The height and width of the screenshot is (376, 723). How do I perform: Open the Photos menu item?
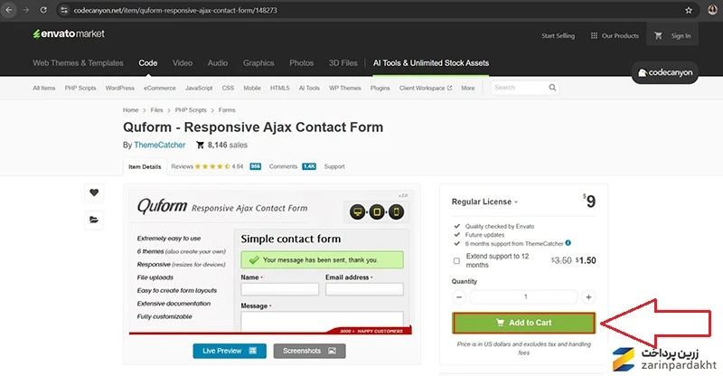302,63
